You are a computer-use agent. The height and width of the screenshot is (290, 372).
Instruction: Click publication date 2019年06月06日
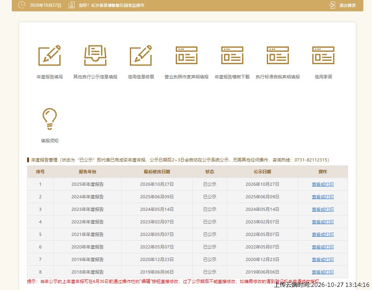[x=262, y=272]
